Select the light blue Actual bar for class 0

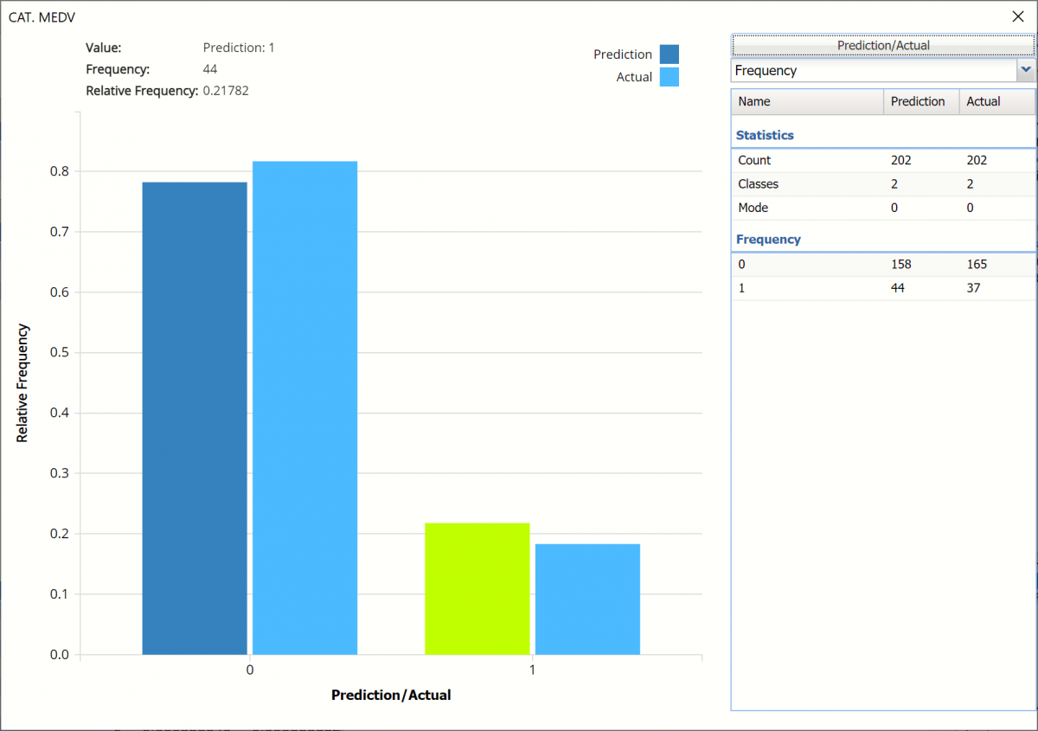click(304, 407)
